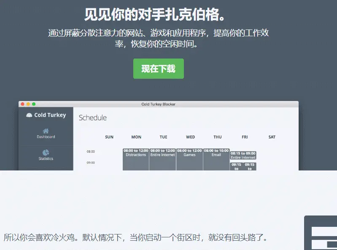
Task: Click the SUN column header
Action: pyautogui.click(x=109, y=137)
